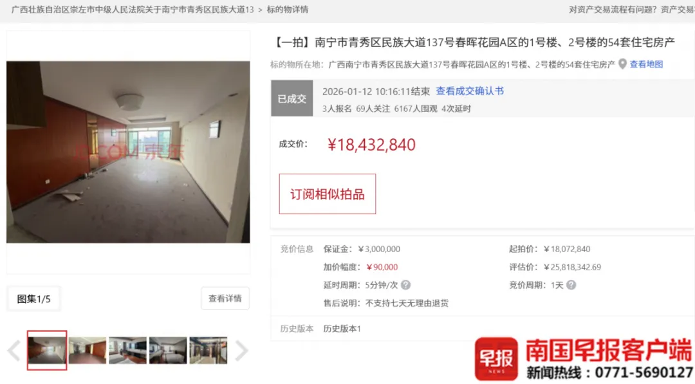Select the first empty room thumbnail

pos(47,351)
